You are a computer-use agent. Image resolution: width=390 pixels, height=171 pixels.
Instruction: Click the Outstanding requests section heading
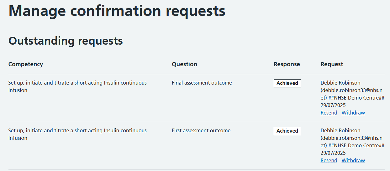[x=66, y=41]
